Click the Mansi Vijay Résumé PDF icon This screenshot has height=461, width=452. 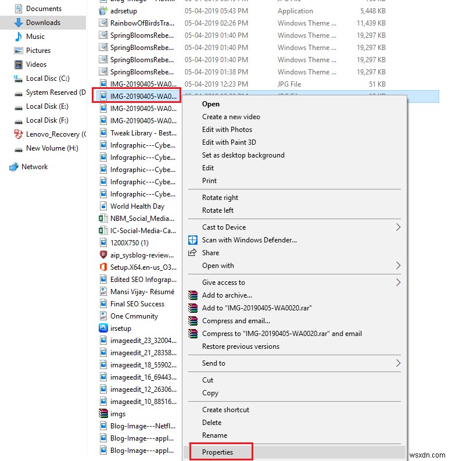click(103, 292)
